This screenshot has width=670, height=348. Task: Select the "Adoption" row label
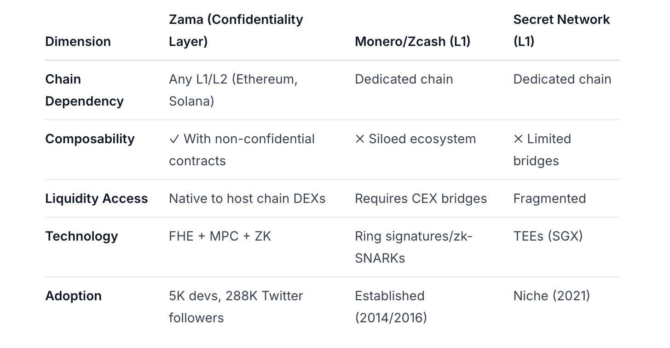[73, 296]
